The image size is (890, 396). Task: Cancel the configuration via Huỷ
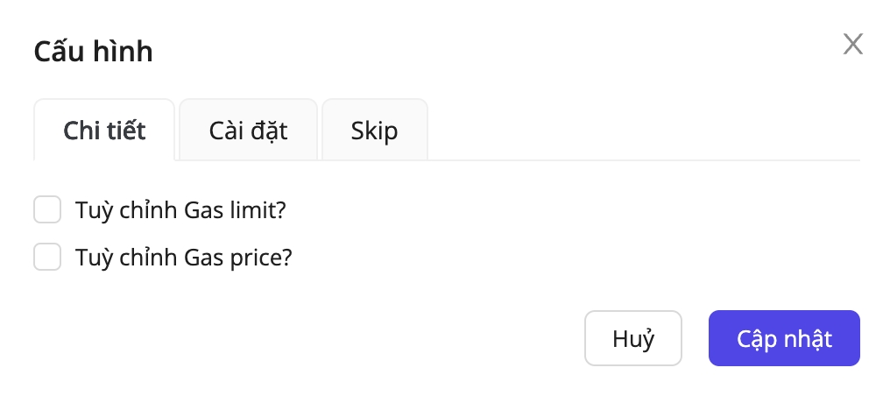[x=632, y=338]
